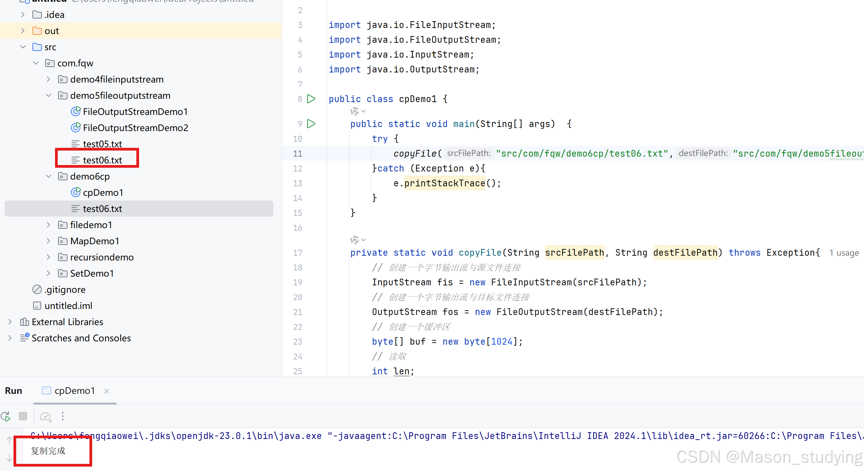Select the .gitignore file

pyautogui.click(x=65, y=289)
